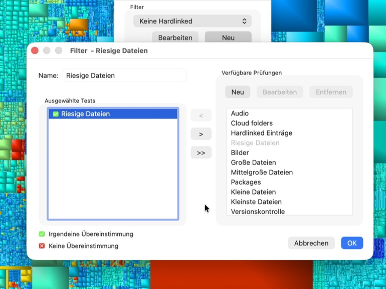The height and width of the screenshot is (289, 386).
Task: Click the disabled Bearbeiten button for Prüfungen
Action: point(280,92)
